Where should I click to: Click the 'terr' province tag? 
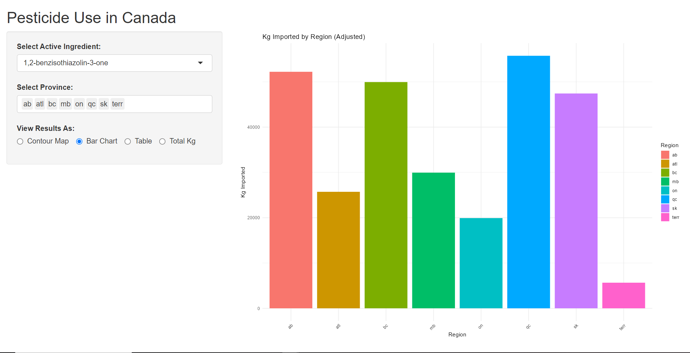(x=117, y=104)
